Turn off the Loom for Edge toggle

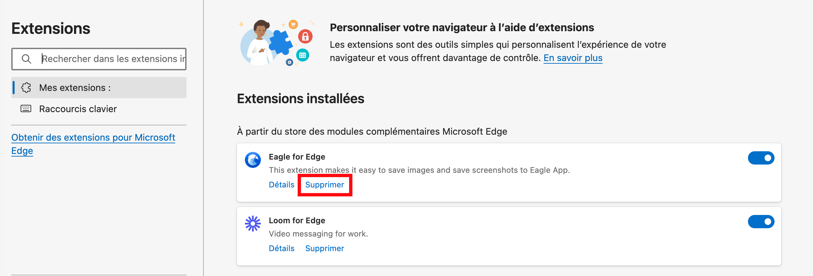[761, 222]
